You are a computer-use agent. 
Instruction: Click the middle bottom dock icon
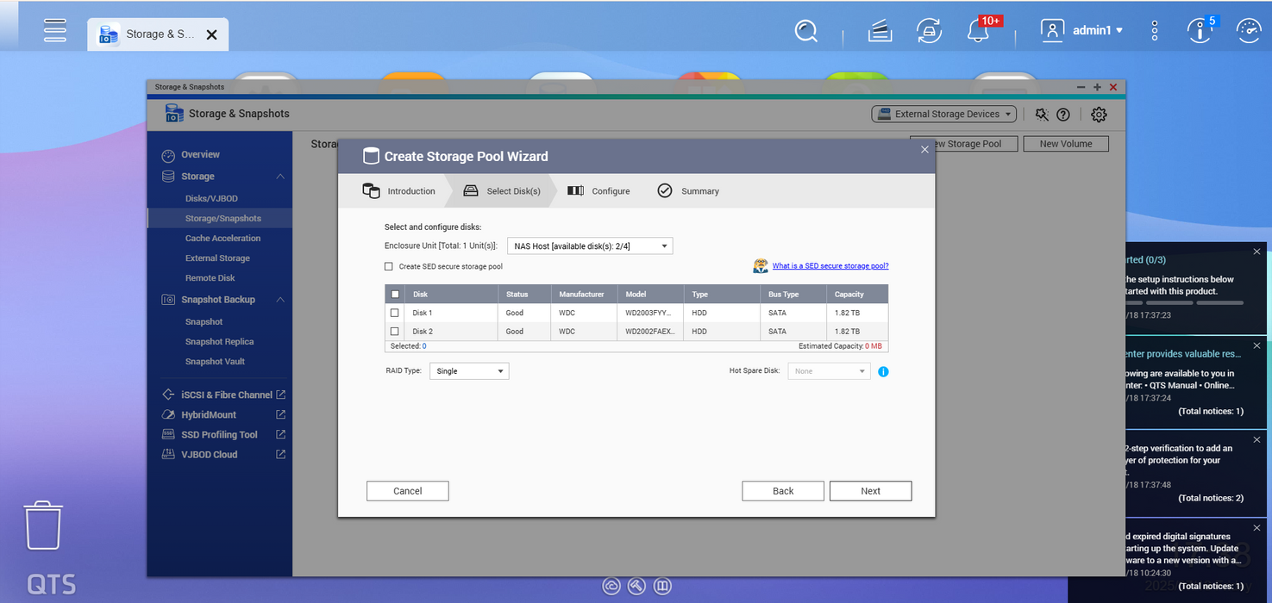click(636, 586)
